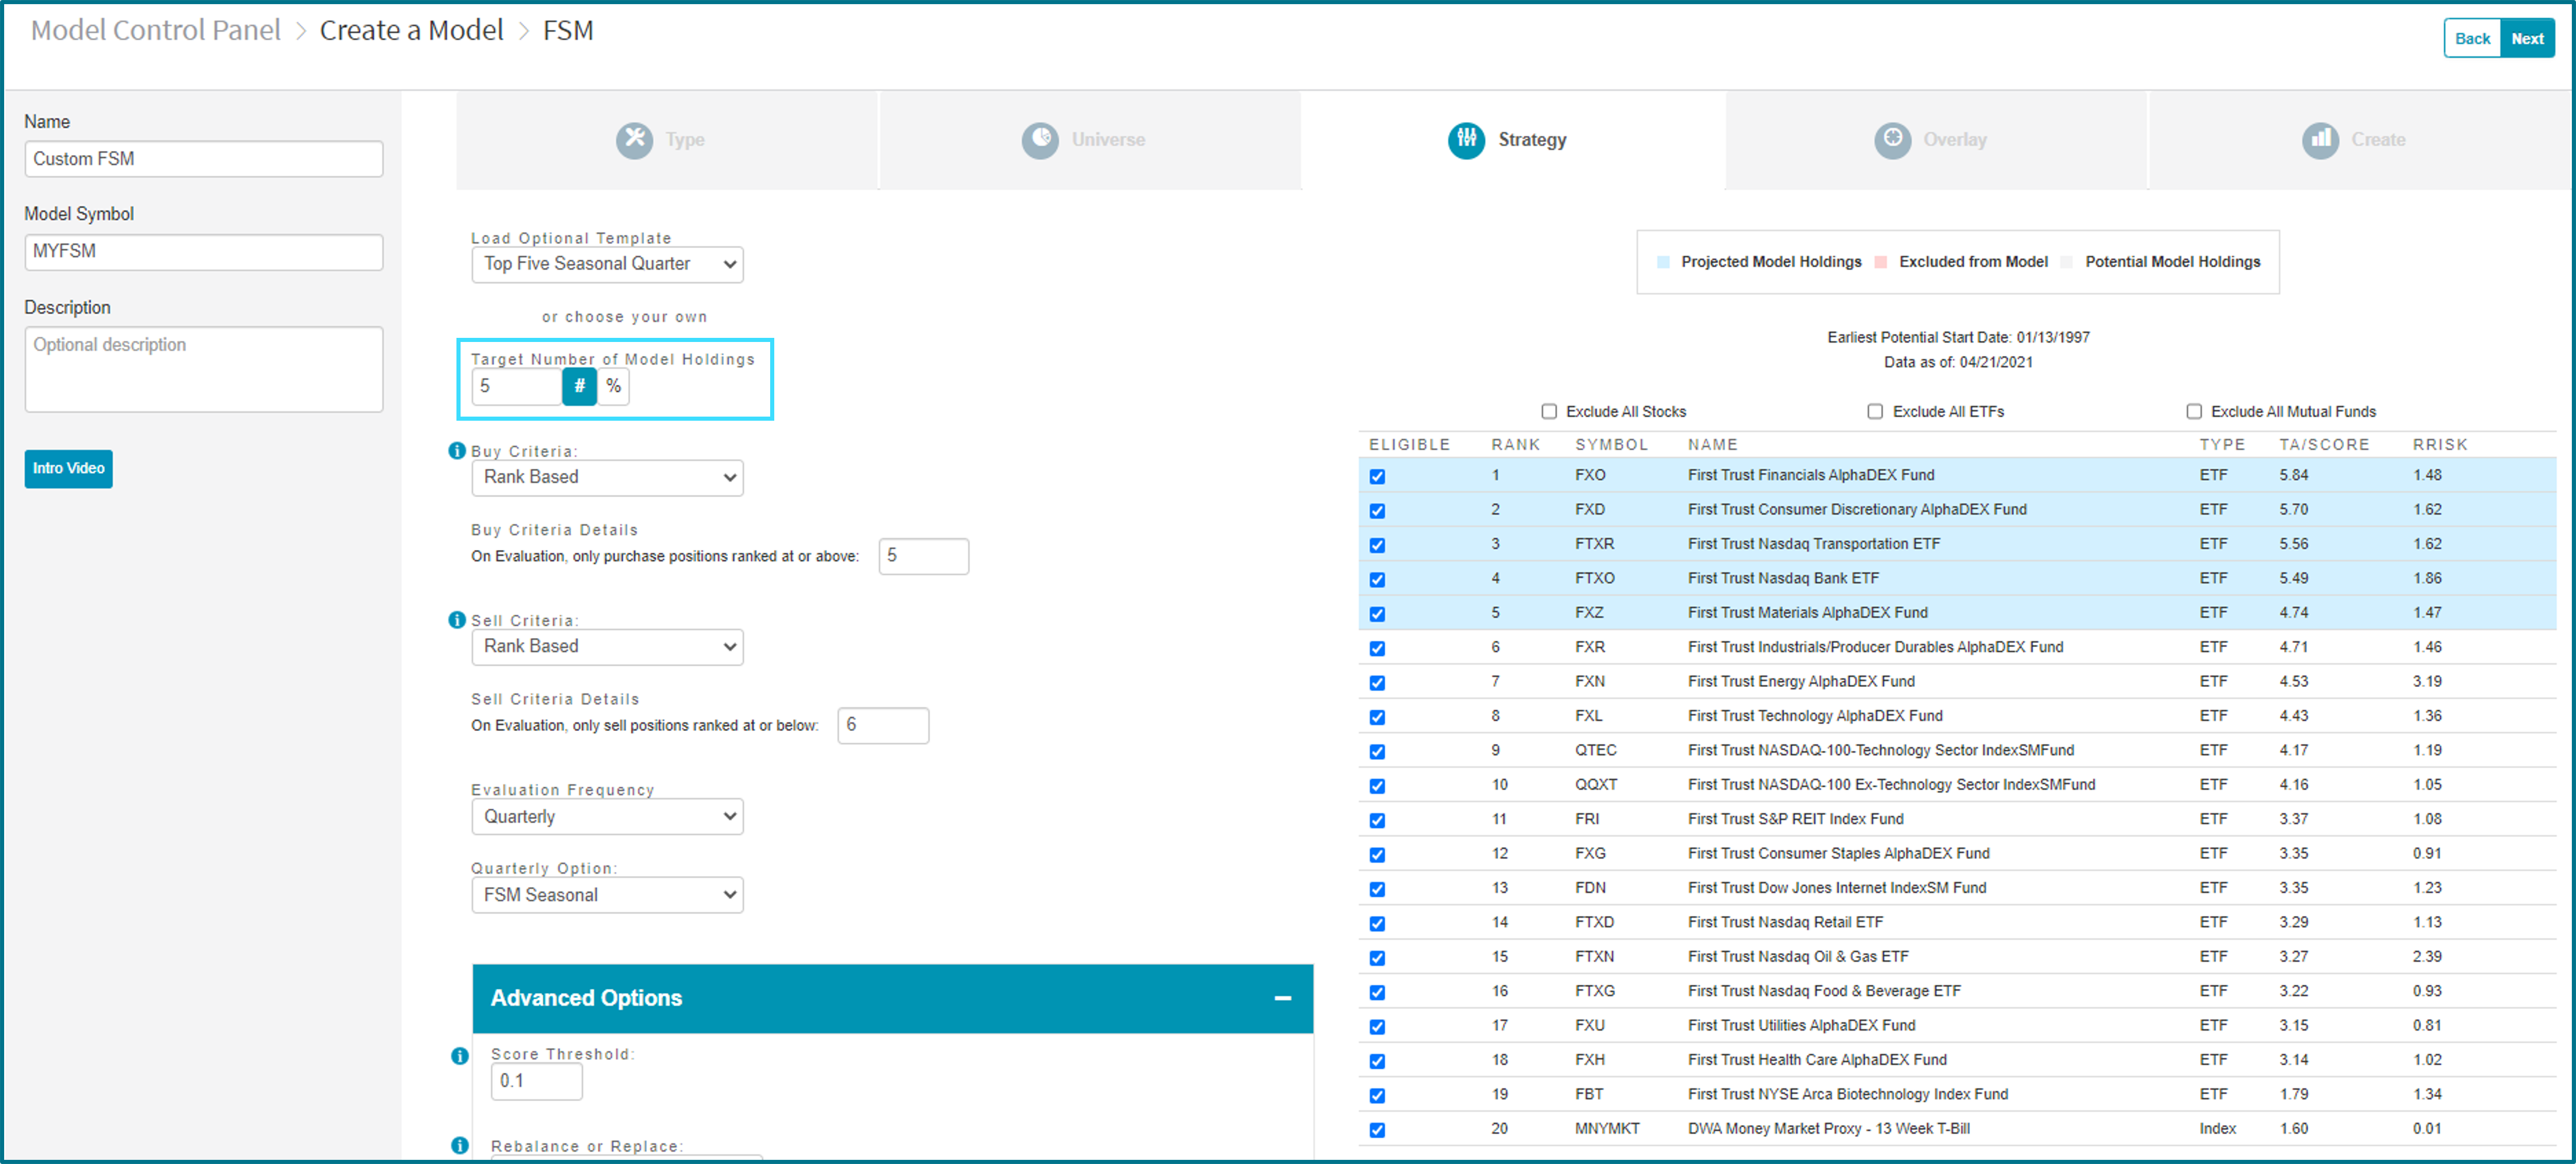Image resolution: width=2576 pixels, height=1164 pixels.
Task: Click the NAME column header
Action: (x=1712, y=445)
